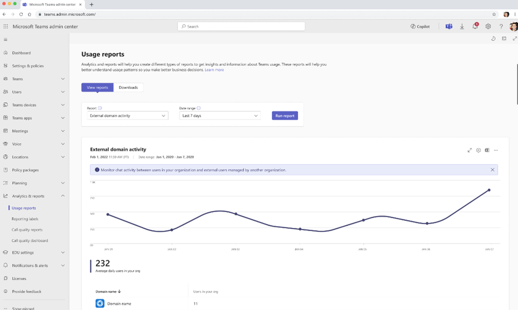Screen dimensions: 518x310
Task: Open the Teams app icon in header
Action: click(x=449, y=26)
